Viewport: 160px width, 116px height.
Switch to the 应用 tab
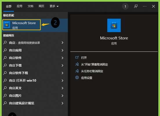[x=19, y=6]
